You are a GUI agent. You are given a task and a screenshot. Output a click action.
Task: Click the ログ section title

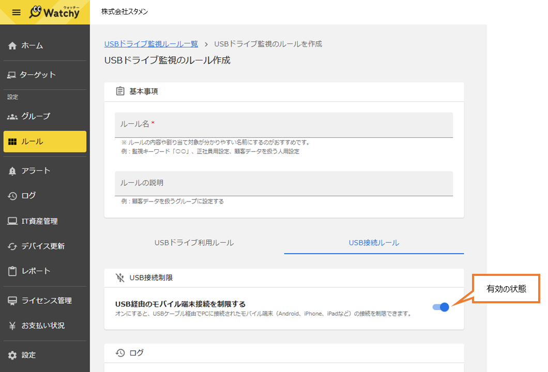point(136,353)
